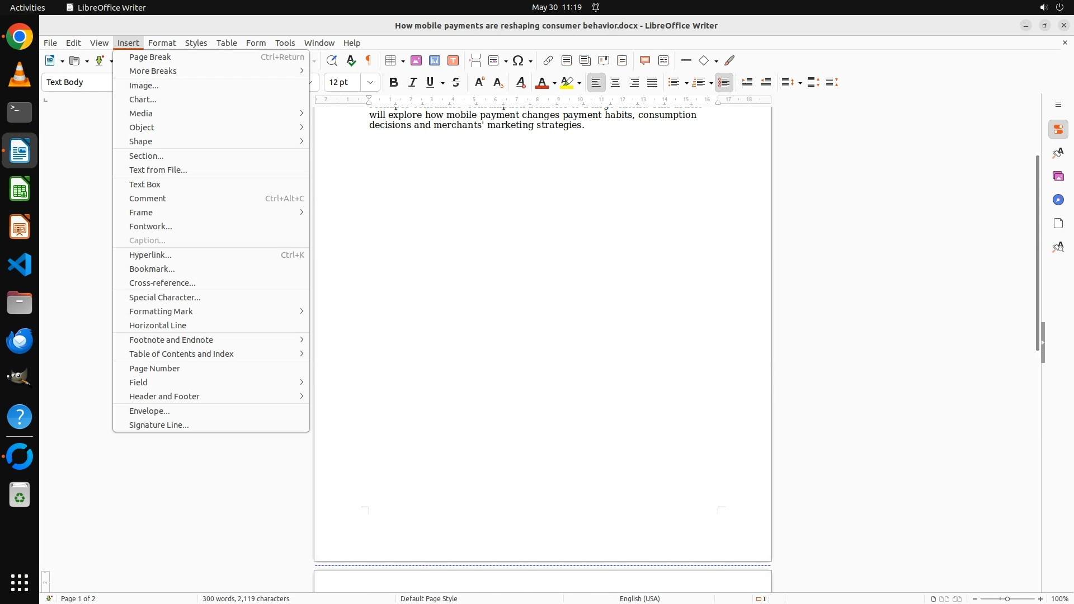This screenshot has height=604, width=1074.
Task: Expand the font color dropdown arrow
Action: click(x=554, y=83)
